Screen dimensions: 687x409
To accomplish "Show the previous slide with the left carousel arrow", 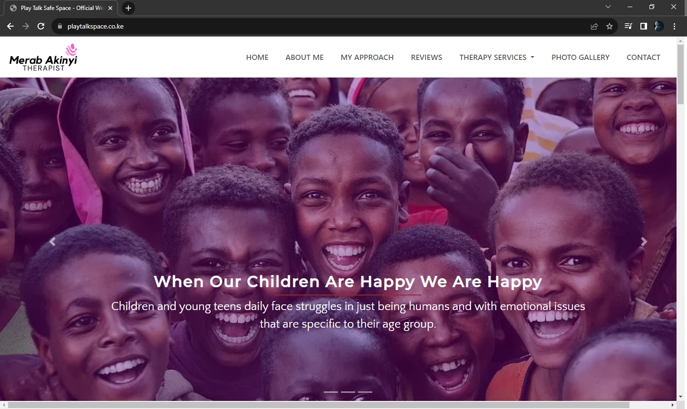I will pos(52,242).
